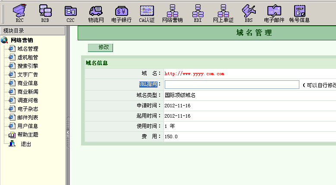Click the 使用时间 value 1 年
This screenshot has width=336, height=185.
pyautogui.click(x=170, y=126)
